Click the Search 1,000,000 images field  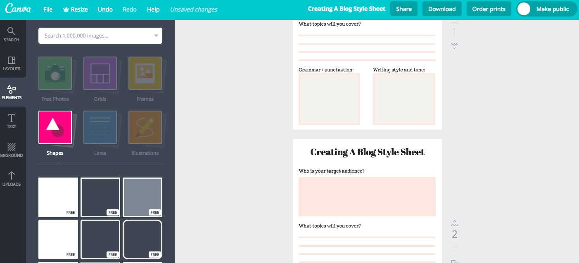(100, 36)
